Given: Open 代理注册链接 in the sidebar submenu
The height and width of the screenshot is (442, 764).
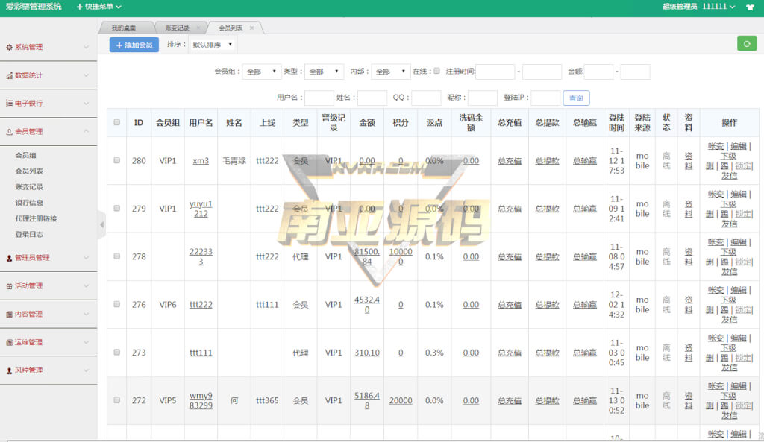Looking at the screenshot, I should 36,218.
